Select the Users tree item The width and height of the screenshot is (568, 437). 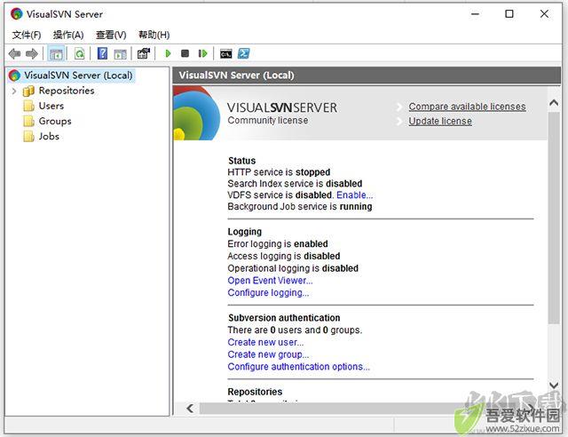51,106
